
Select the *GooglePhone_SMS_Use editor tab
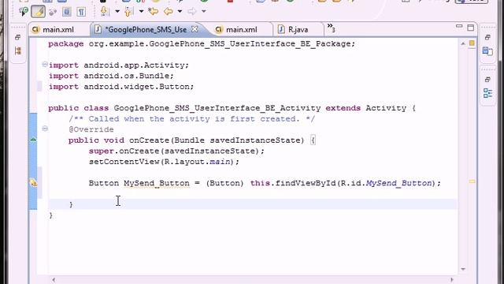click(x=146, y=30)
